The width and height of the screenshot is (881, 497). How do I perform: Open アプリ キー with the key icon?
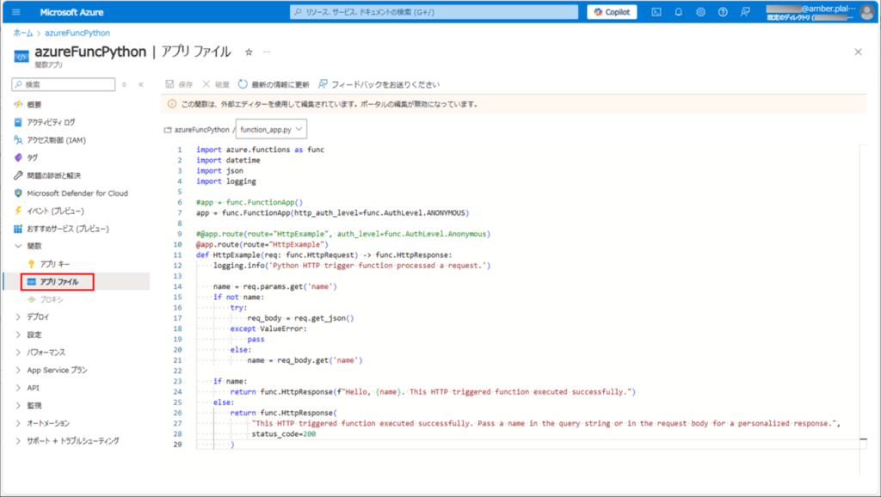[x=56, y=264]
